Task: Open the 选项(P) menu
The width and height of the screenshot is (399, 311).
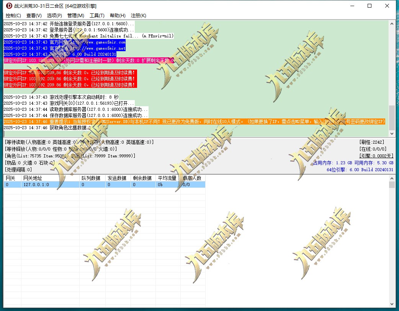Action: 54,16
